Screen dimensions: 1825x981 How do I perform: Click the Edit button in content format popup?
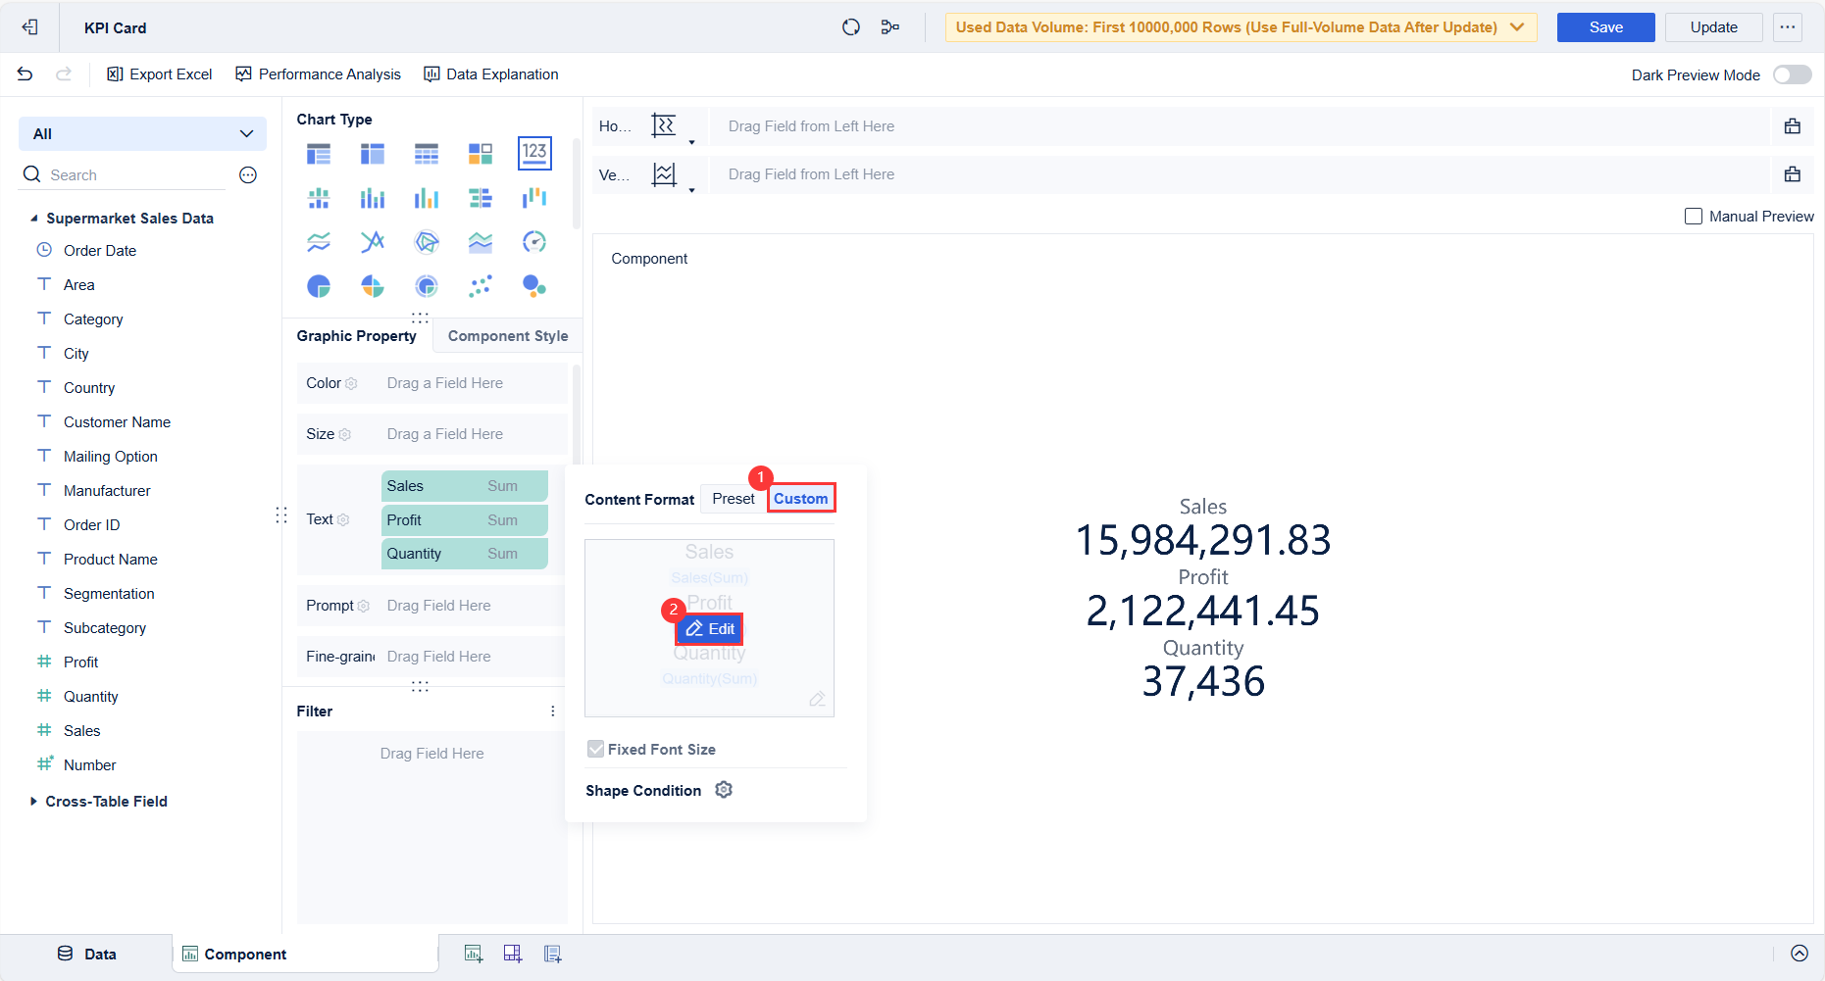709,628
